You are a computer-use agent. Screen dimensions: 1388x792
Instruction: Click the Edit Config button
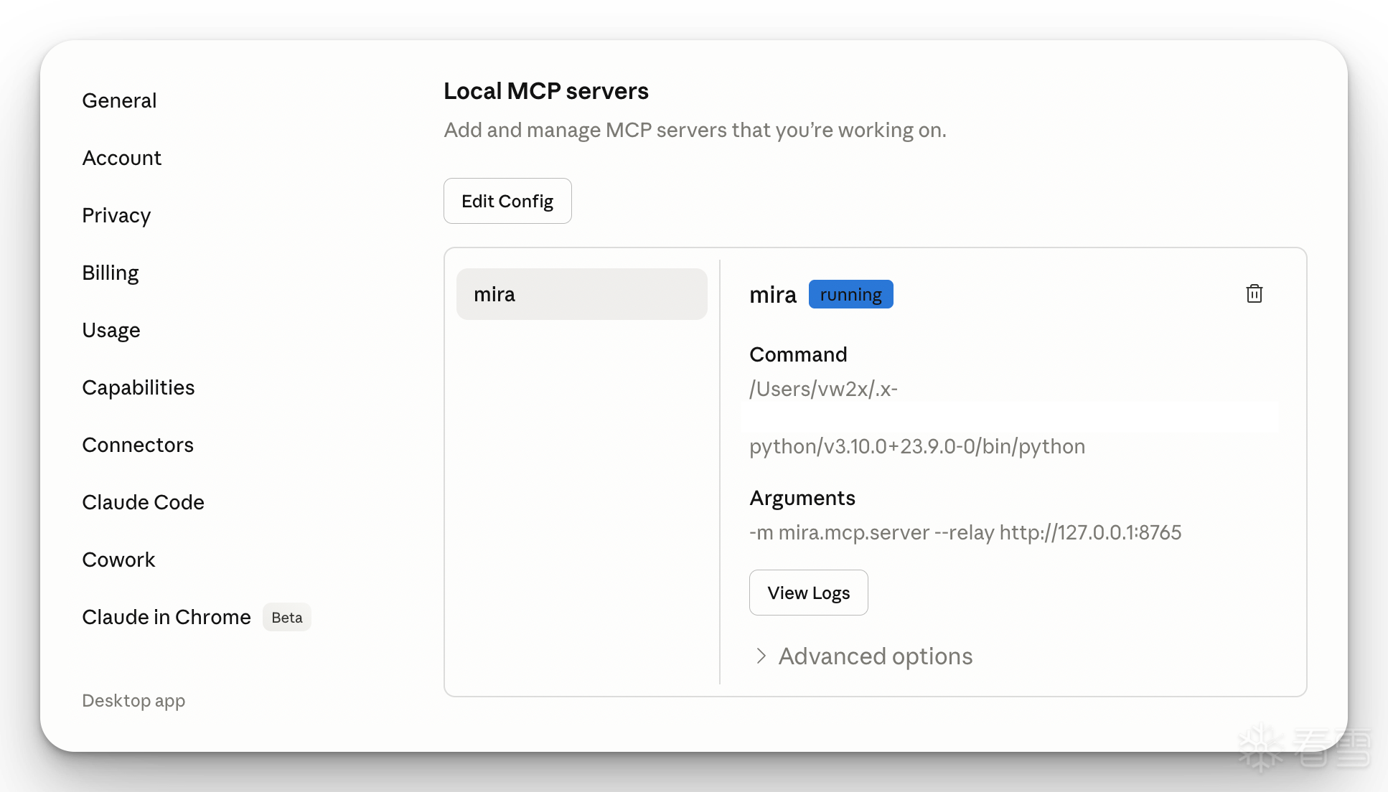point(507,201)
